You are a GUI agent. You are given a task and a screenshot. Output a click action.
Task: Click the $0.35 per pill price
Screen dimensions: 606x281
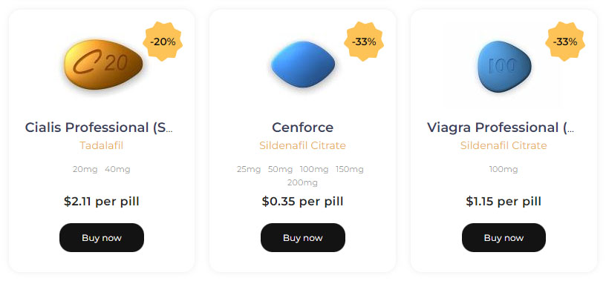click(x=302, y=202)
